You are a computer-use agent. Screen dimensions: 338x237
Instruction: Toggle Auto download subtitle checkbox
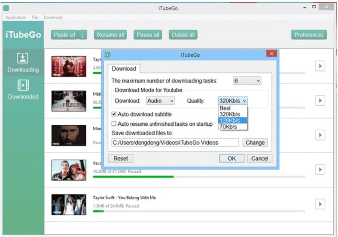point(114,114)
